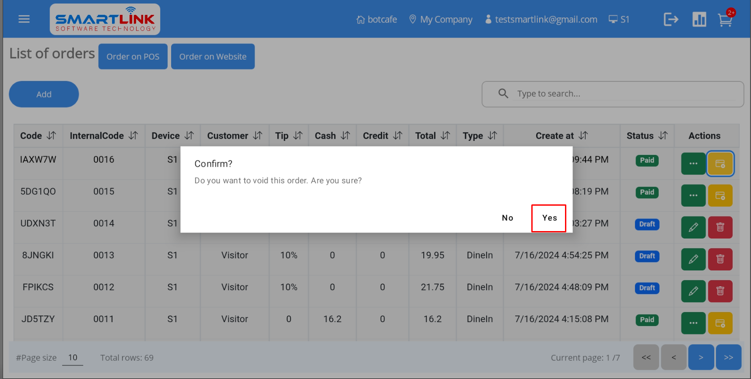Cancel void by clicking No
This screenshot has height=379, width=751.
tap(507, 218)
